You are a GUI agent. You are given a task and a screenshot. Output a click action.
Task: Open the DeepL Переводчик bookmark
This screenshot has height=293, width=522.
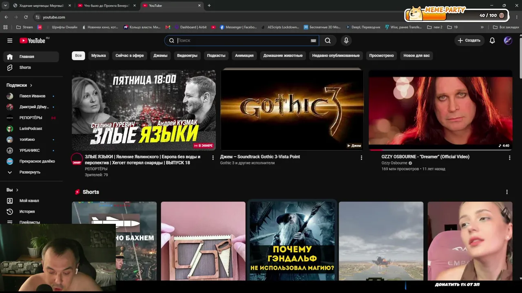pos(363,27)
